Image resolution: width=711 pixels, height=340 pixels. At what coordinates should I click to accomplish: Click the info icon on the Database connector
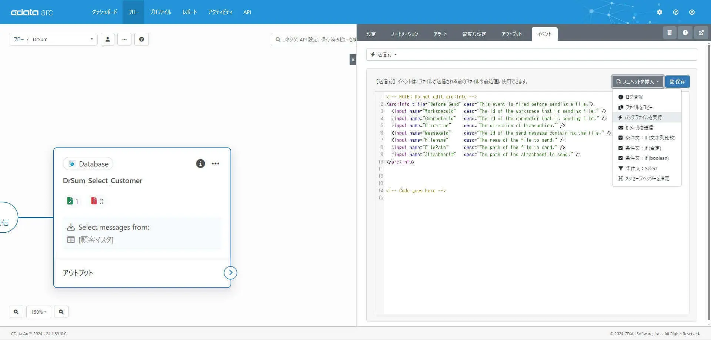pos(200,164)
